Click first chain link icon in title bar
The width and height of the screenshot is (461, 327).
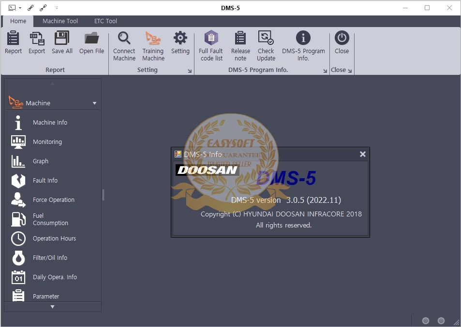(x=30, y=8)
